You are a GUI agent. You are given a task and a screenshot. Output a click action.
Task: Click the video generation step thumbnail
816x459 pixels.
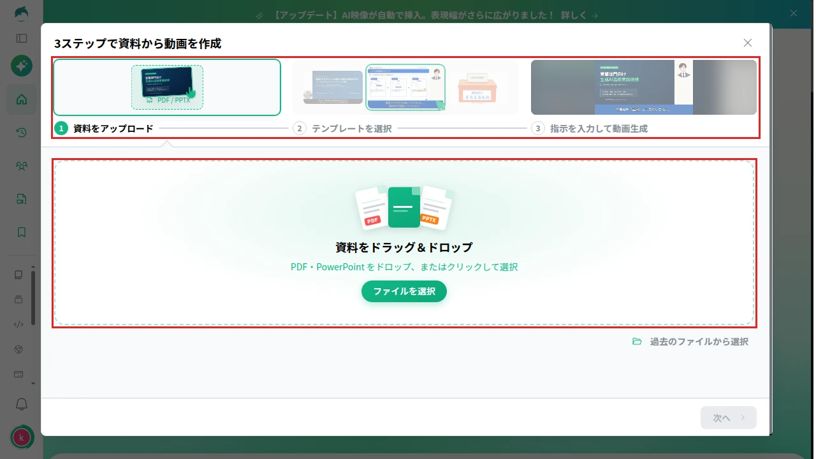644,87
